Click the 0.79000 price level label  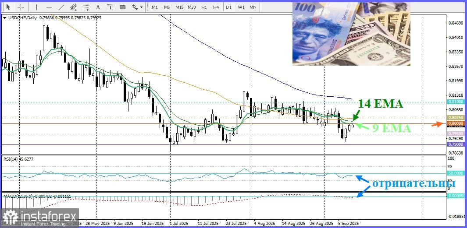click(456, 144)
